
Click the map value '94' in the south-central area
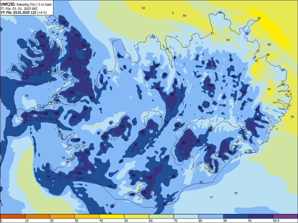click(121, 161)
